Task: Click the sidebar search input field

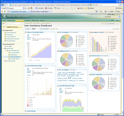Action: (x=14, y=23)
